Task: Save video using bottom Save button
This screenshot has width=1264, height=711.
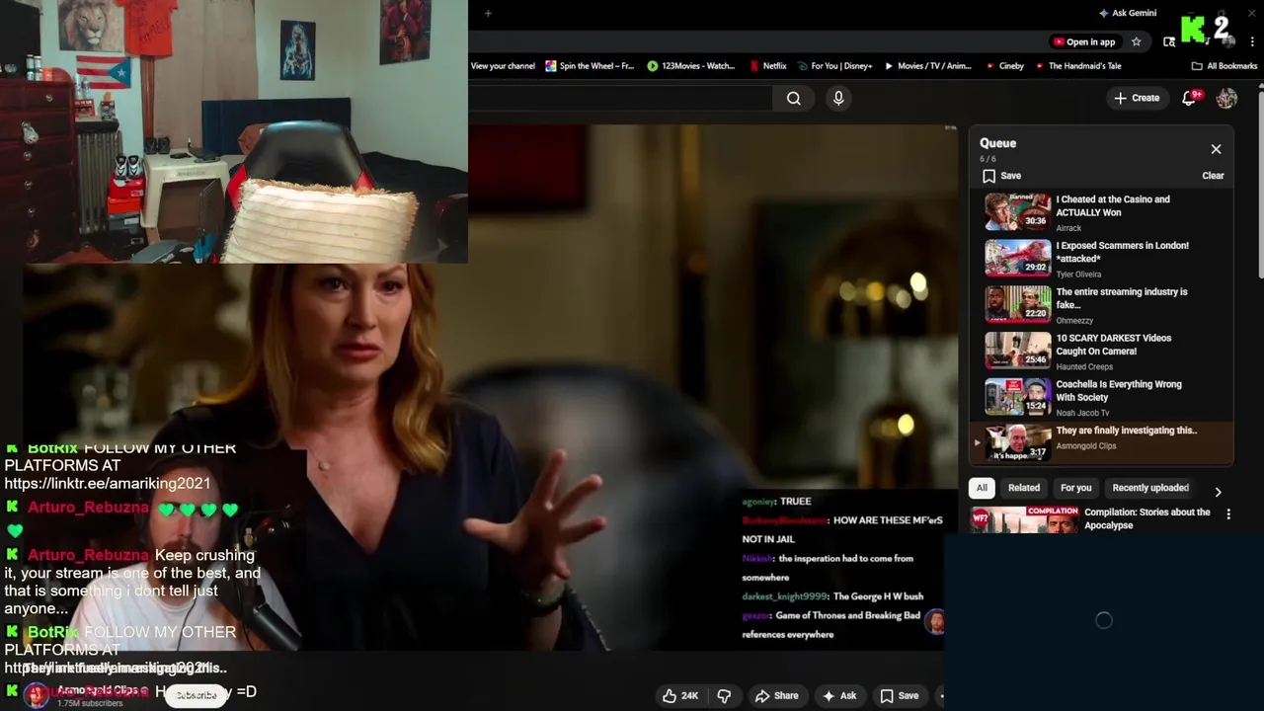Action: [900, 696]
